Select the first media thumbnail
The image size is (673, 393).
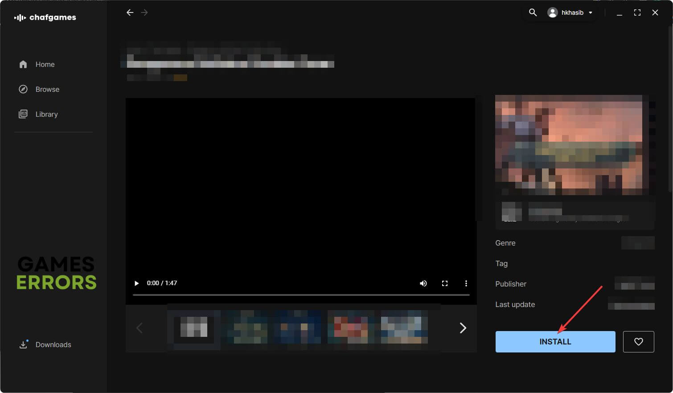pyautogui.click(x=194, y=328)
